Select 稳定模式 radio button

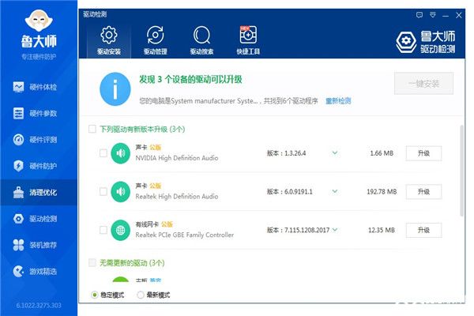click(94, 295)
